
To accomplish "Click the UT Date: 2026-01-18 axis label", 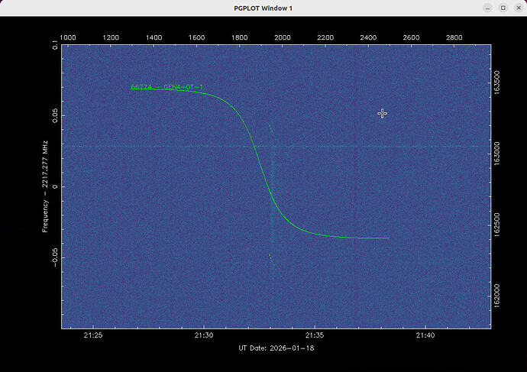I will click(276, 348).
